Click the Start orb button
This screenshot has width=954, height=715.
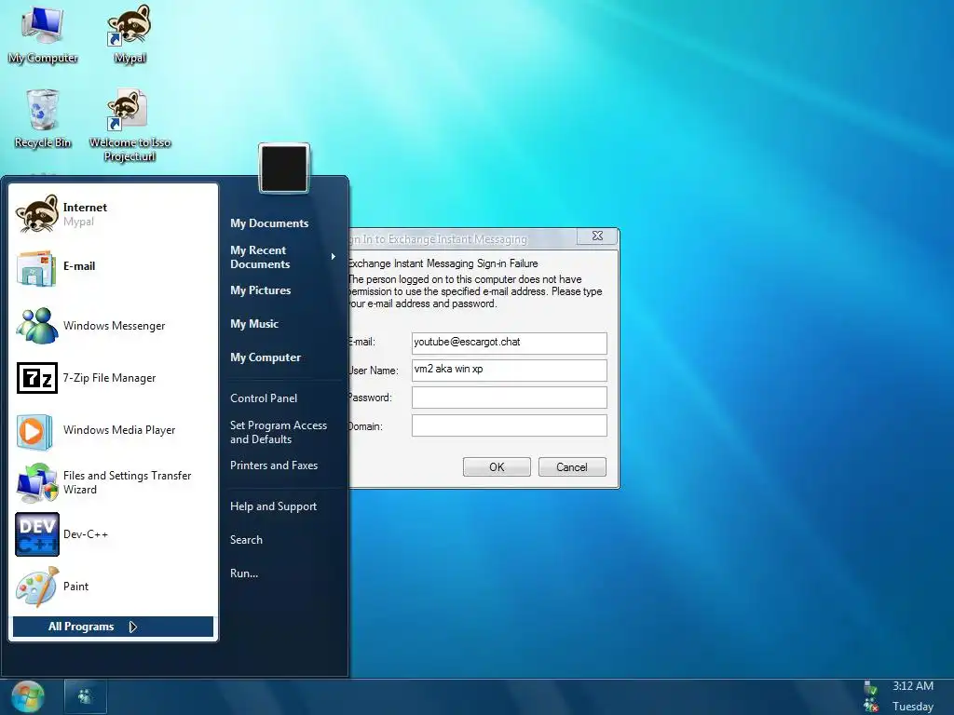(x=27, y=696)
